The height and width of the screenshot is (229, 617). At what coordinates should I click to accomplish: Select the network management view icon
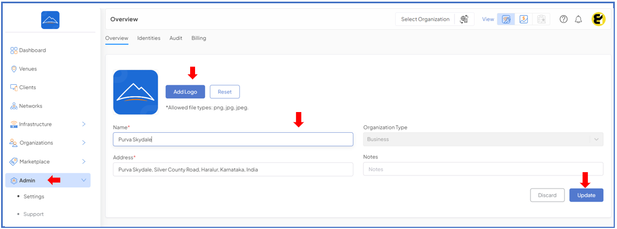[506, 19]
